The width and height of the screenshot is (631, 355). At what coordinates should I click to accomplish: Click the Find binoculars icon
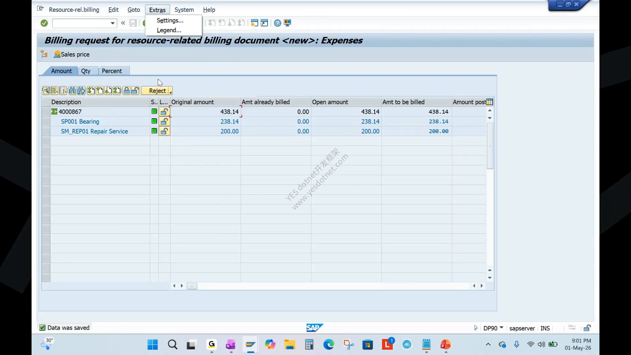[72, 91]
